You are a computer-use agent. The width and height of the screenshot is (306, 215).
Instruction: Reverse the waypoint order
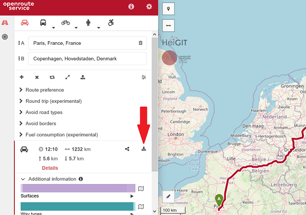(52, 77)
